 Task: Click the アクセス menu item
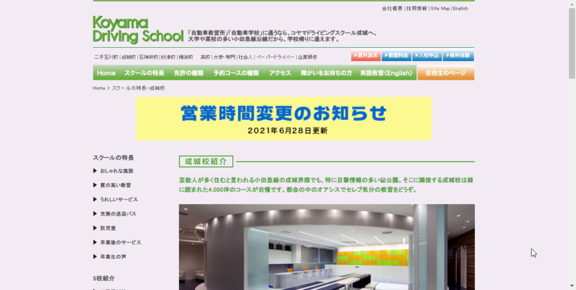[x=280, y=73]
